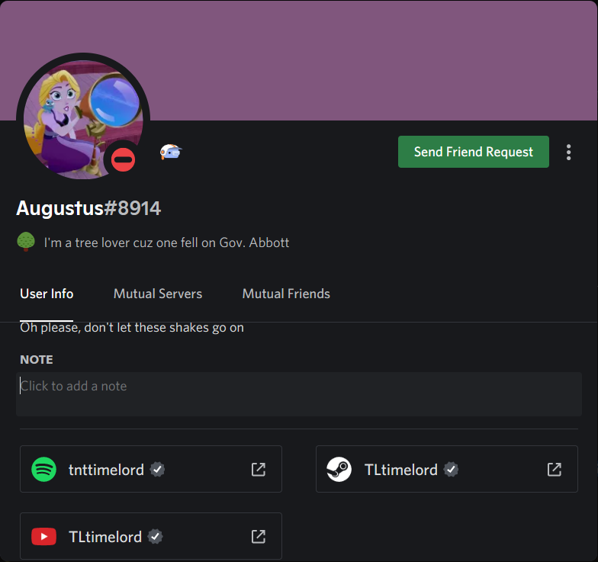Screen dimensions: 598x562
Task: Click the YouTube logo icon
Action: [x=44, y=537]
